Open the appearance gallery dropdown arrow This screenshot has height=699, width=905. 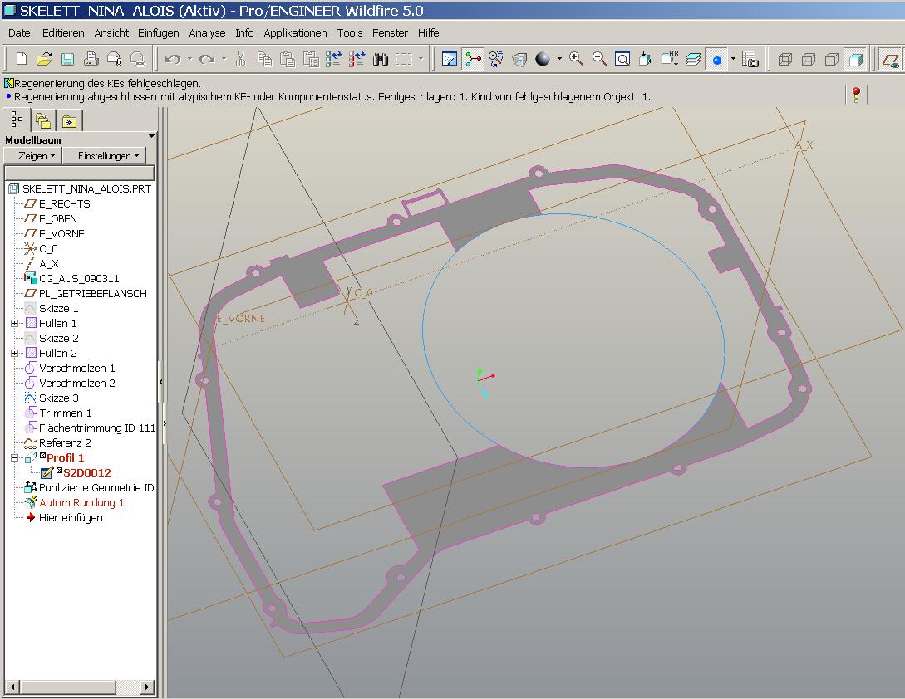[x=733, y=59]
